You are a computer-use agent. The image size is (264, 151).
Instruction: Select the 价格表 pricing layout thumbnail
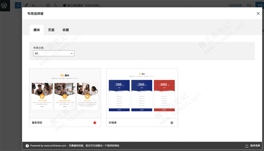pyautogui.click(x=142, y=93)
